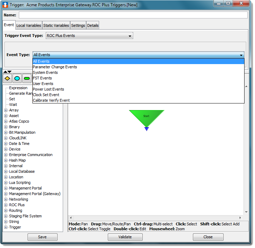Image resolution: width=255 pixels, height=248 pixels.
Task: Click the Save button
Action: 42,237
